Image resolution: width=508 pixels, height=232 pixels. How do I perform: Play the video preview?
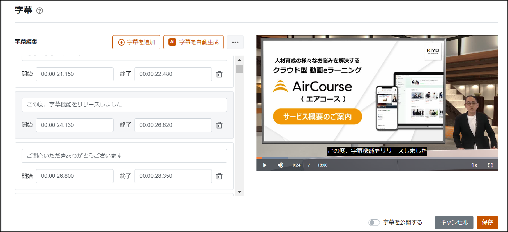[265, 165]
